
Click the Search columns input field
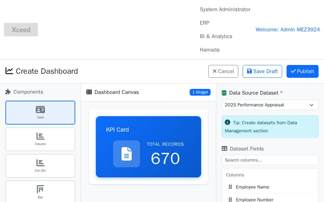pos(270,160)
